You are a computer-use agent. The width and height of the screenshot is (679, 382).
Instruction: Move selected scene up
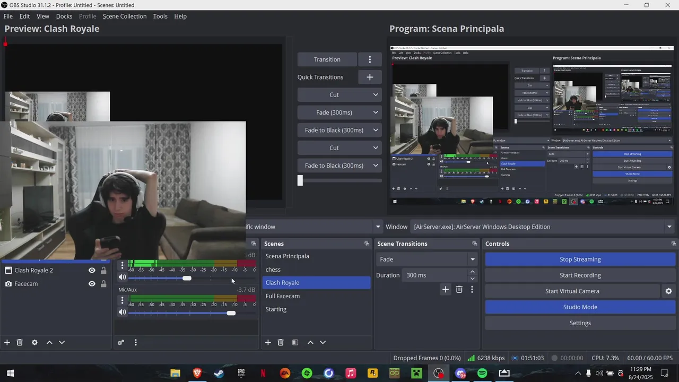310,342
